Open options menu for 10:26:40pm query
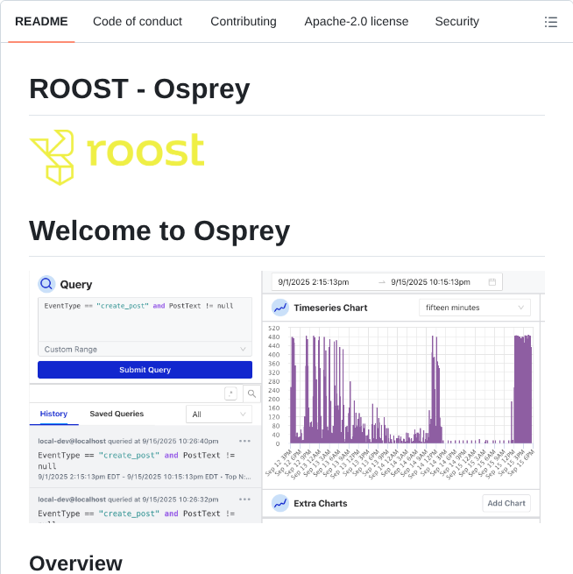Image resolution: width=573 pixels, height=574 pixels. (x=244, y=441)
